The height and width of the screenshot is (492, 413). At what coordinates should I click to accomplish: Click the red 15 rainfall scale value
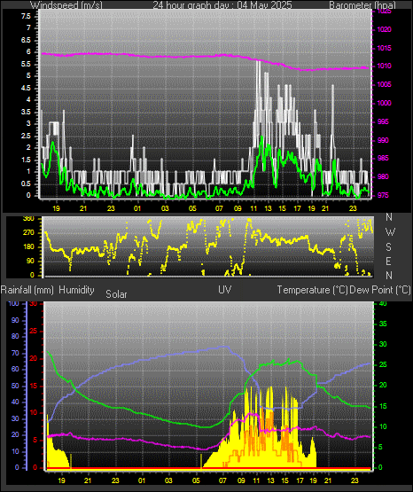point(34,386)
